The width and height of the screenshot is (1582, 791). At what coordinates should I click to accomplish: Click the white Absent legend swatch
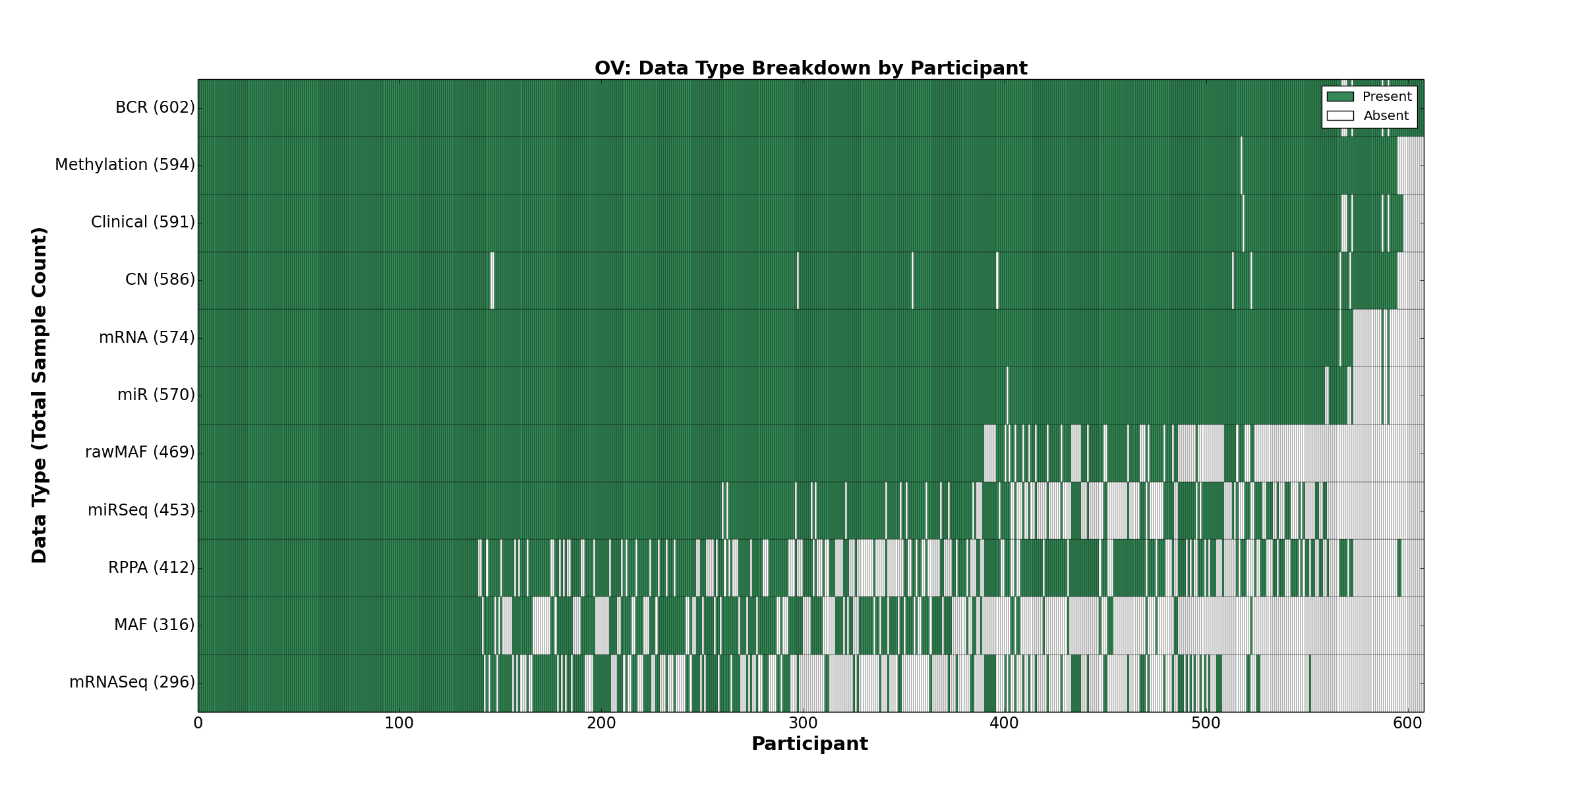tap(1340, 116)
